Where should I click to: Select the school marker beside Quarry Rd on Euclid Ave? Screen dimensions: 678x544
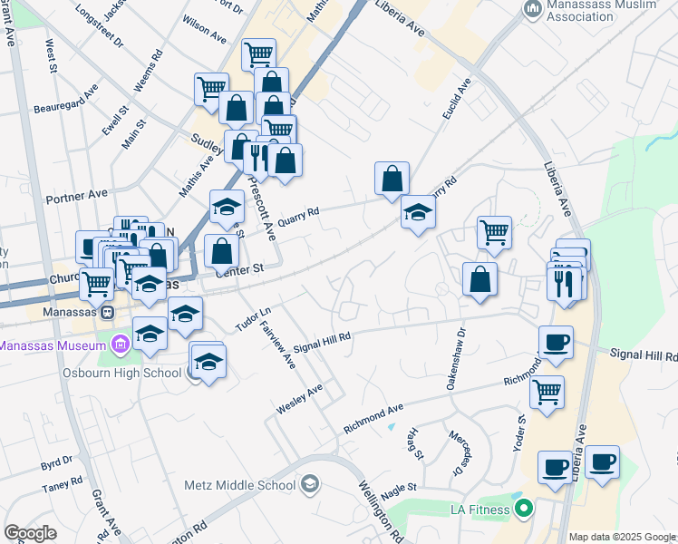tap(418, 213)
